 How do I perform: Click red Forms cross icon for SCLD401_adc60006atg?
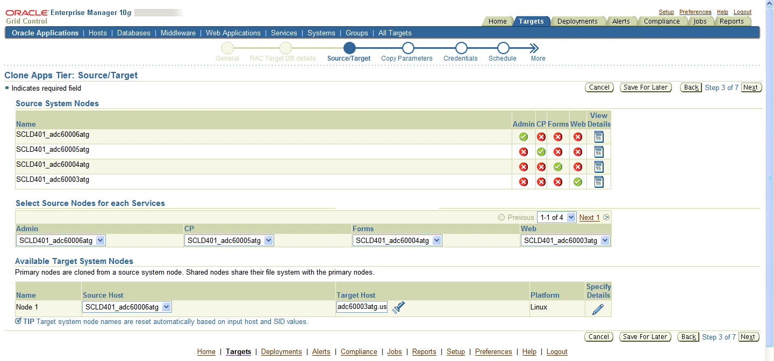(x=558, y=137)
